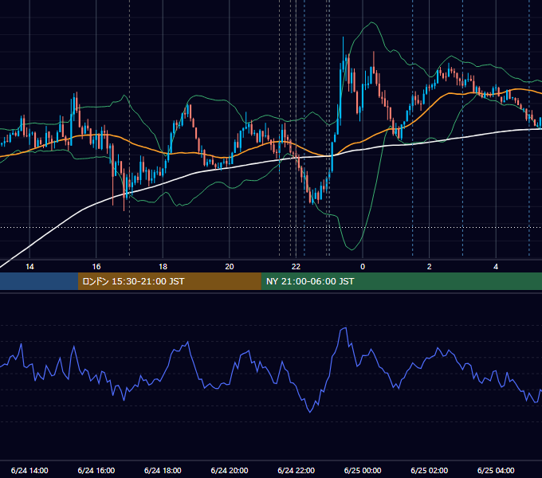Click hour label 4 on price chart axis
Image resolution: width=542 pixels, height=478 pixels.
coord(496,267)
